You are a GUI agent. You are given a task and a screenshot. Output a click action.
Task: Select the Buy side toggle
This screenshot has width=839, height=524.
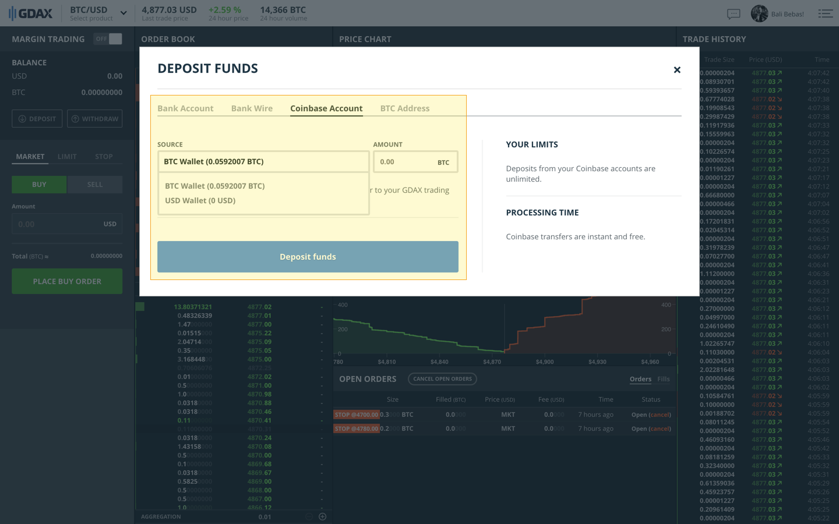(39, 185)
